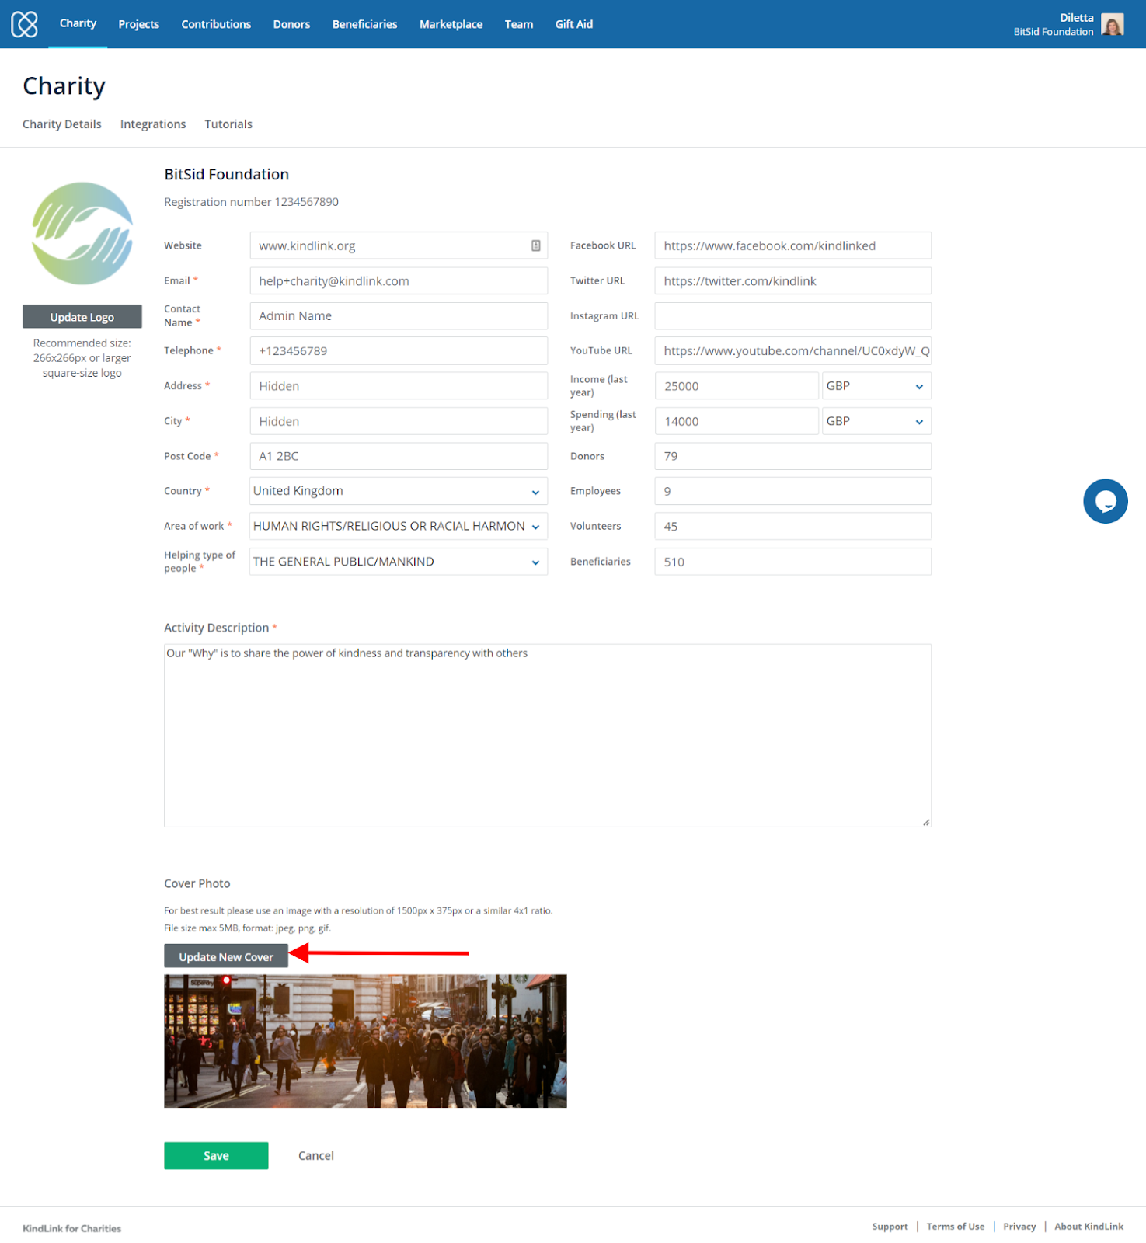
Task: Switch to the Integrations tab
Action: coord(153,124)
